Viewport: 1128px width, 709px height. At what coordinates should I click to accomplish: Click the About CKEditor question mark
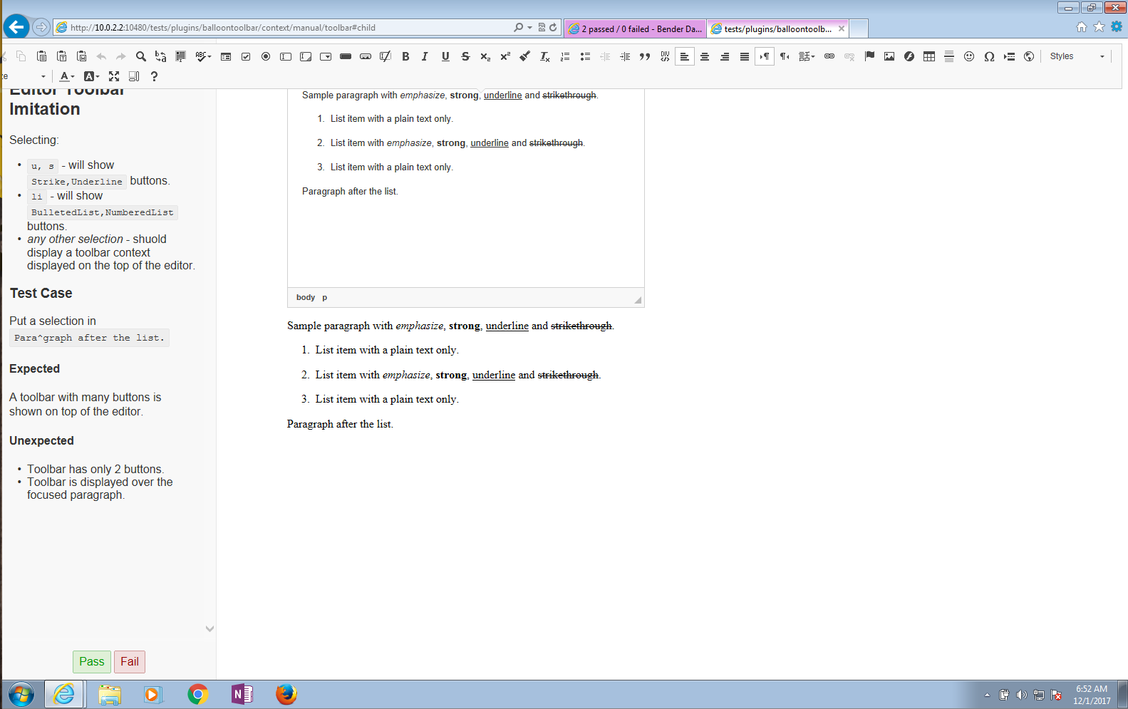(154, 76)
